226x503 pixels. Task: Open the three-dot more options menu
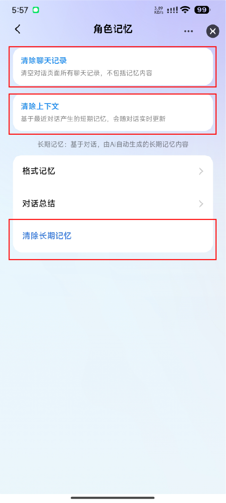pos(189,31)
